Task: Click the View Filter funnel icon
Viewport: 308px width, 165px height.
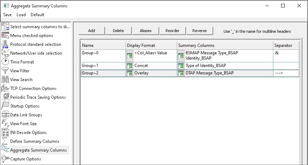Action: point(5,71)
